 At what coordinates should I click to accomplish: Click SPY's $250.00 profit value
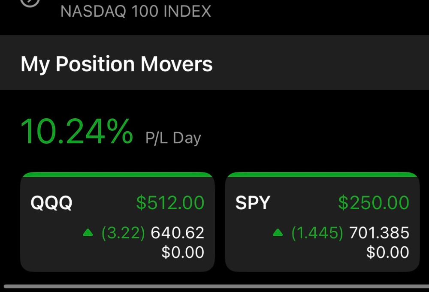(374, 202)
